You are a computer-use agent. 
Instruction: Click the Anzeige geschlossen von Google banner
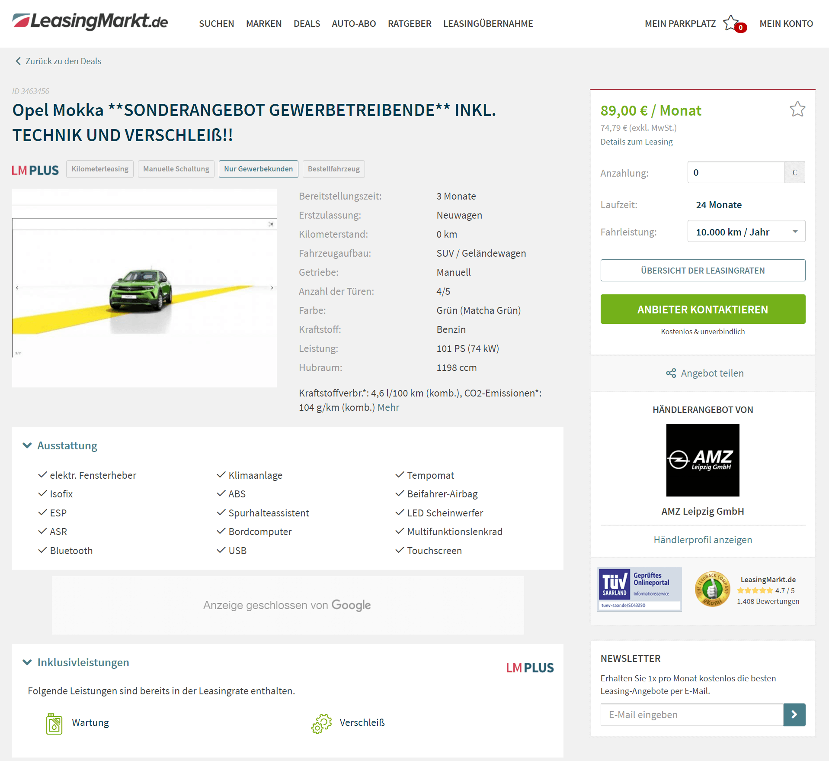tap(288, 605)
